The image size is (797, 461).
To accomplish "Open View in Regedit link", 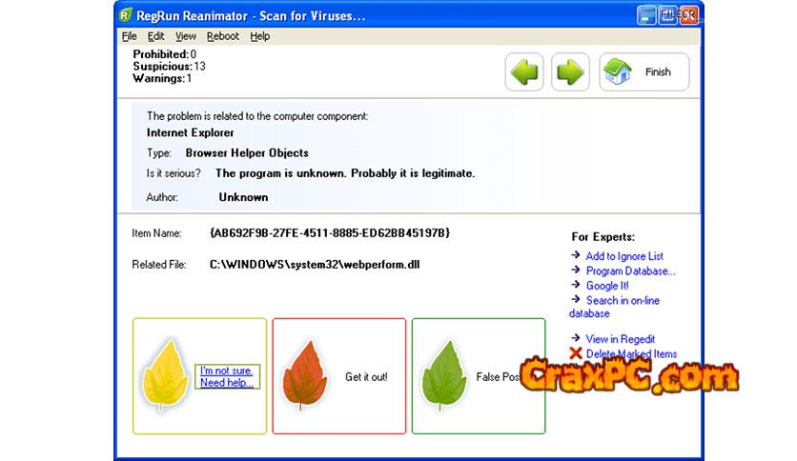I will click(x=620, y=339).
